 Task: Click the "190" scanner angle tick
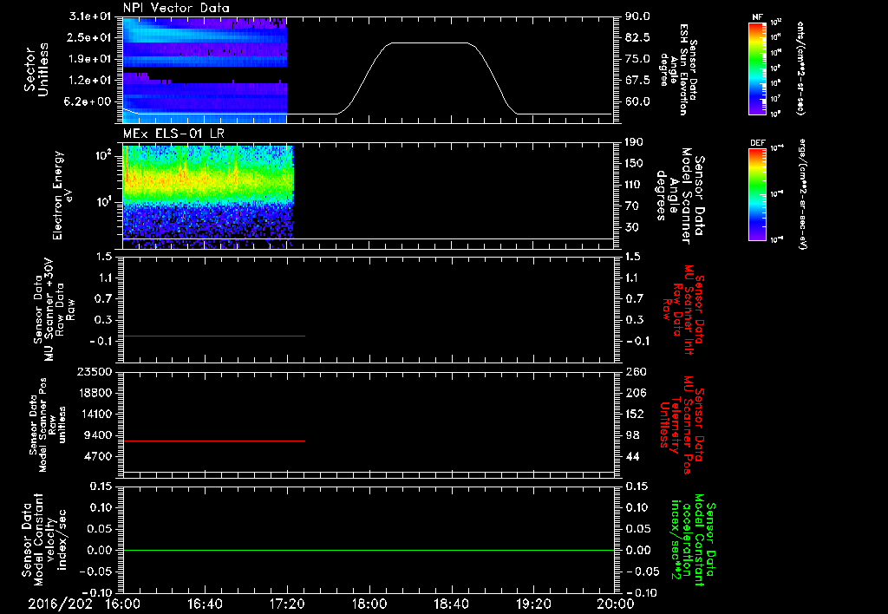634,142
